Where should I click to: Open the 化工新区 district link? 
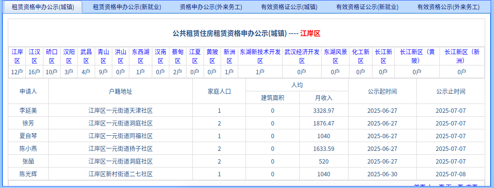(x=361, y=56)
